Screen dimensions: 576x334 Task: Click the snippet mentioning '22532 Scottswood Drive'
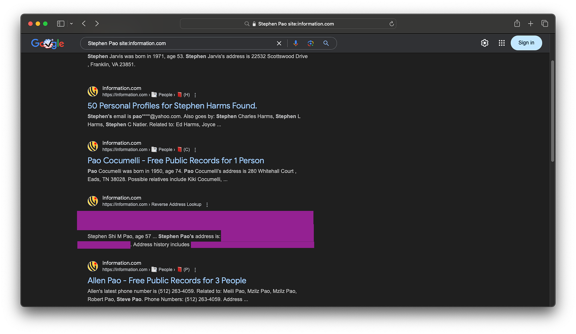pos(197,60)
